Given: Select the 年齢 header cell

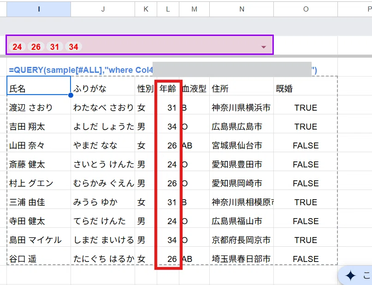Looking at the screenshot, I should [x=168, y=86].
